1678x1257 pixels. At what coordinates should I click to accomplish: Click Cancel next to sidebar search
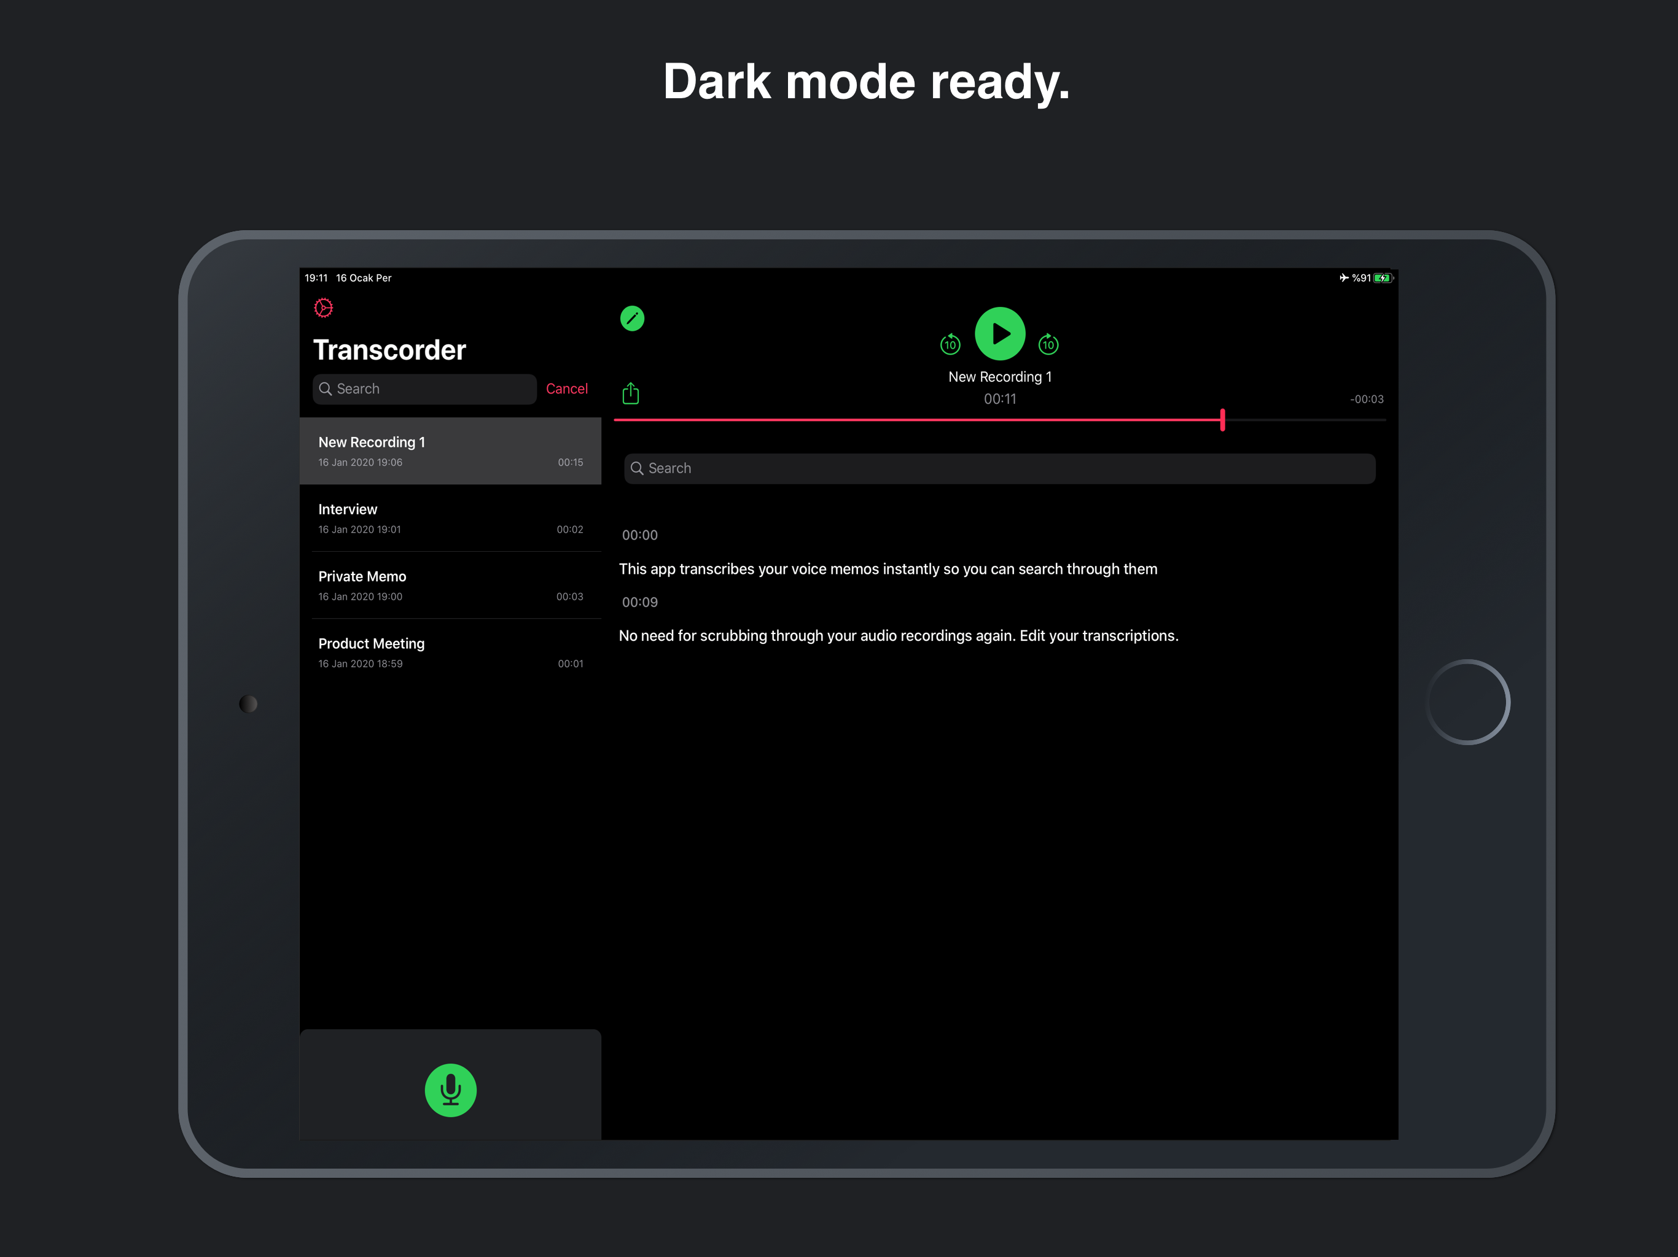tap(566, 389)
